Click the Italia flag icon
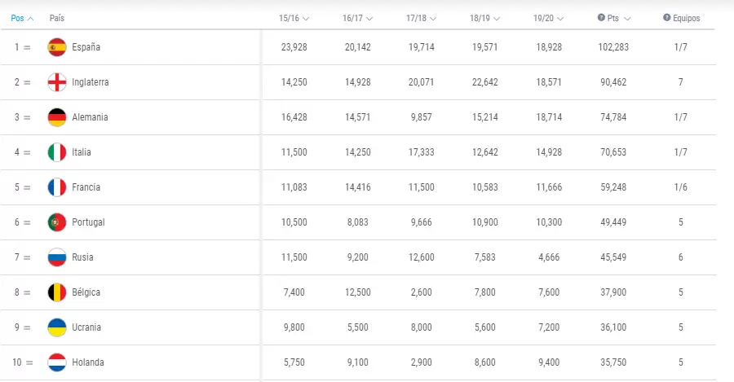The height and width of the screenshot is (382, 734). (57, 152)
